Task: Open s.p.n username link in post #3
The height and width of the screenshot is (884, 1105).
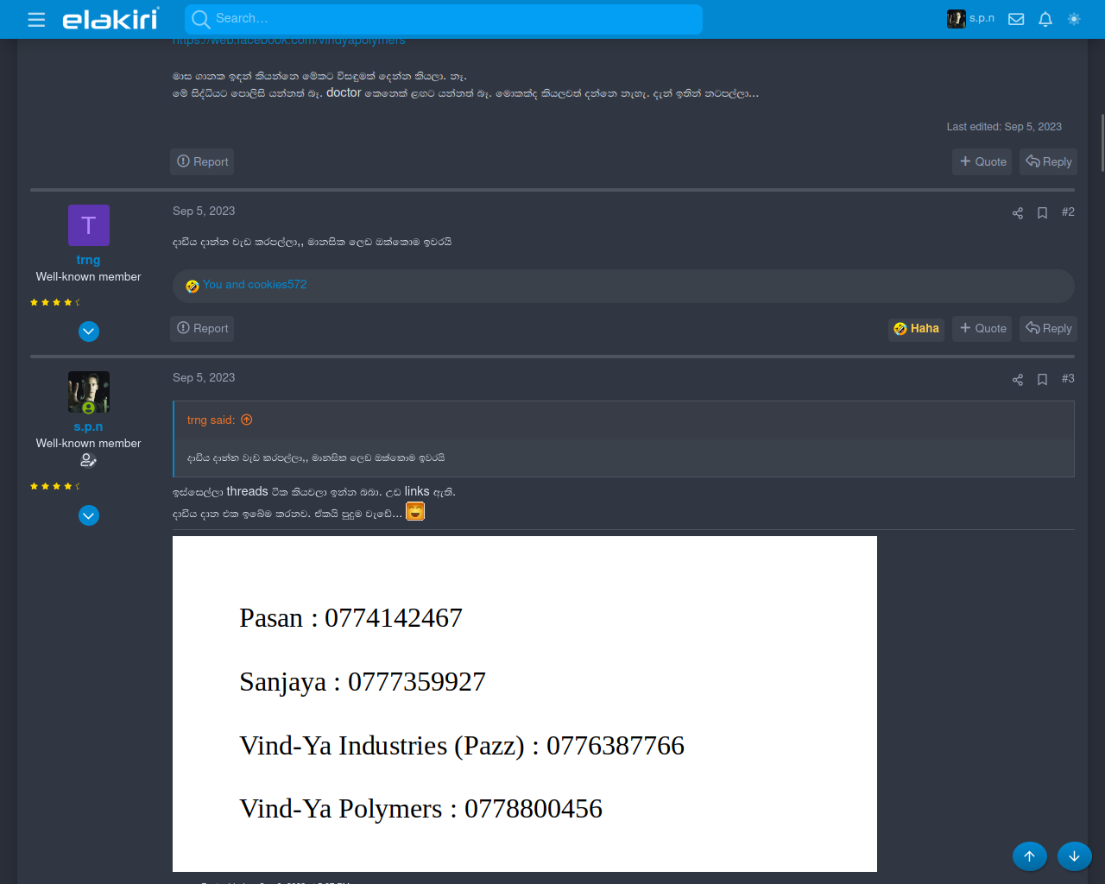Action: 88,426
